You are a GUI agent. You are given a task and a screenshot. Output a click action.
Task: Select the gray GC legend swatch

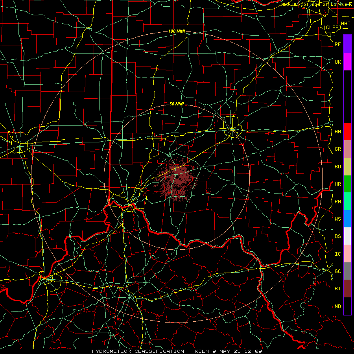click(347, 271)
